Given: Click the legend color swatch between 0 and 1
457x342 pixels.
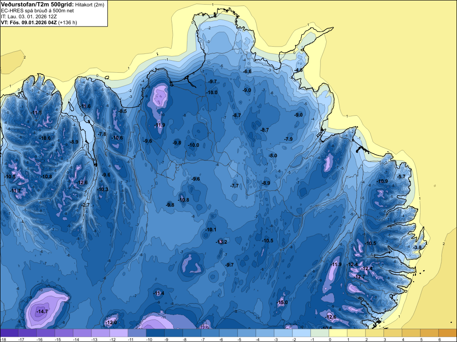Looking at the screenshot, I should pos(338,333).
